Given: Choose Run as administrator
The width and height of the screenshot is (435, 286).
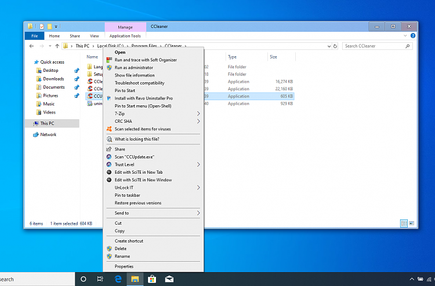Looking at the screenshot, I should tap(153, 68).
